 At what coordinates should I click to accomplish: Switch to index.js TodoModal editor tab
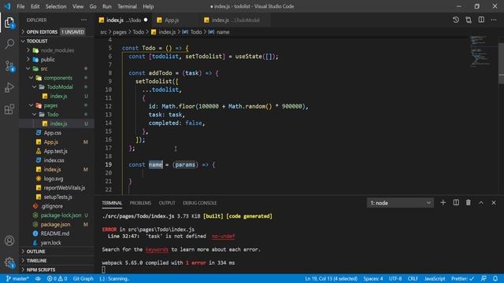(x=235, y=20)
